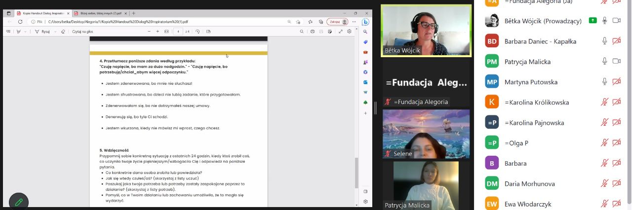Open the favorites list
The width and height of the screenshot is (632, 210).
(312, 22)
